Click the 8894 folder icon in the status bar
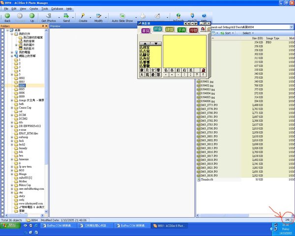295x236 pixels. point(29,220)
